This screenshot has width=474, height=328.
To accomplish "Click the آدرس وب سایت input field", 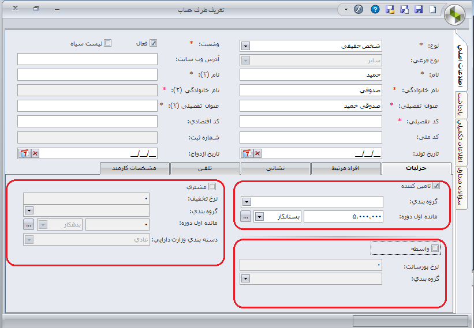I will 87,59.
